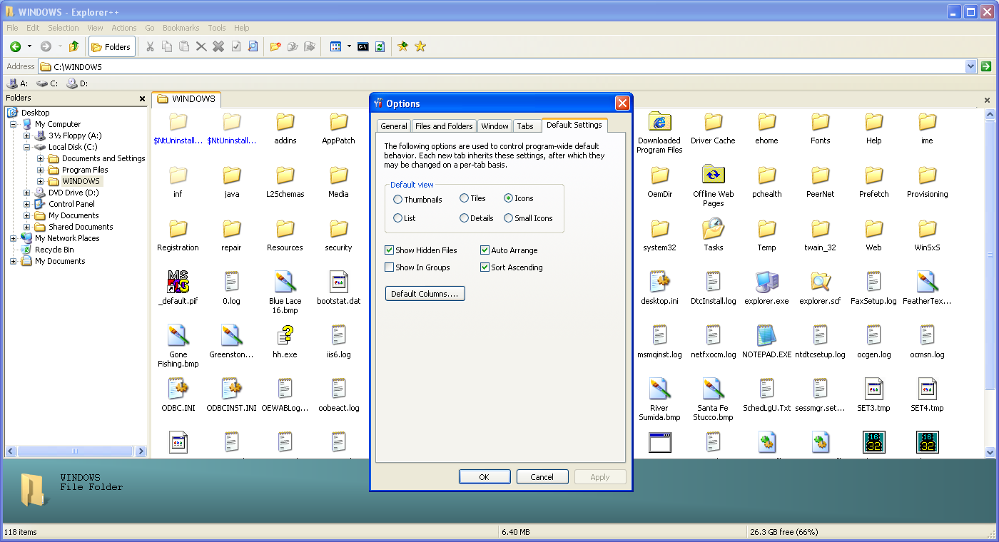Click the folder tree horizontal scrollbar
This screenshot has height=542, width=999.
75,451
